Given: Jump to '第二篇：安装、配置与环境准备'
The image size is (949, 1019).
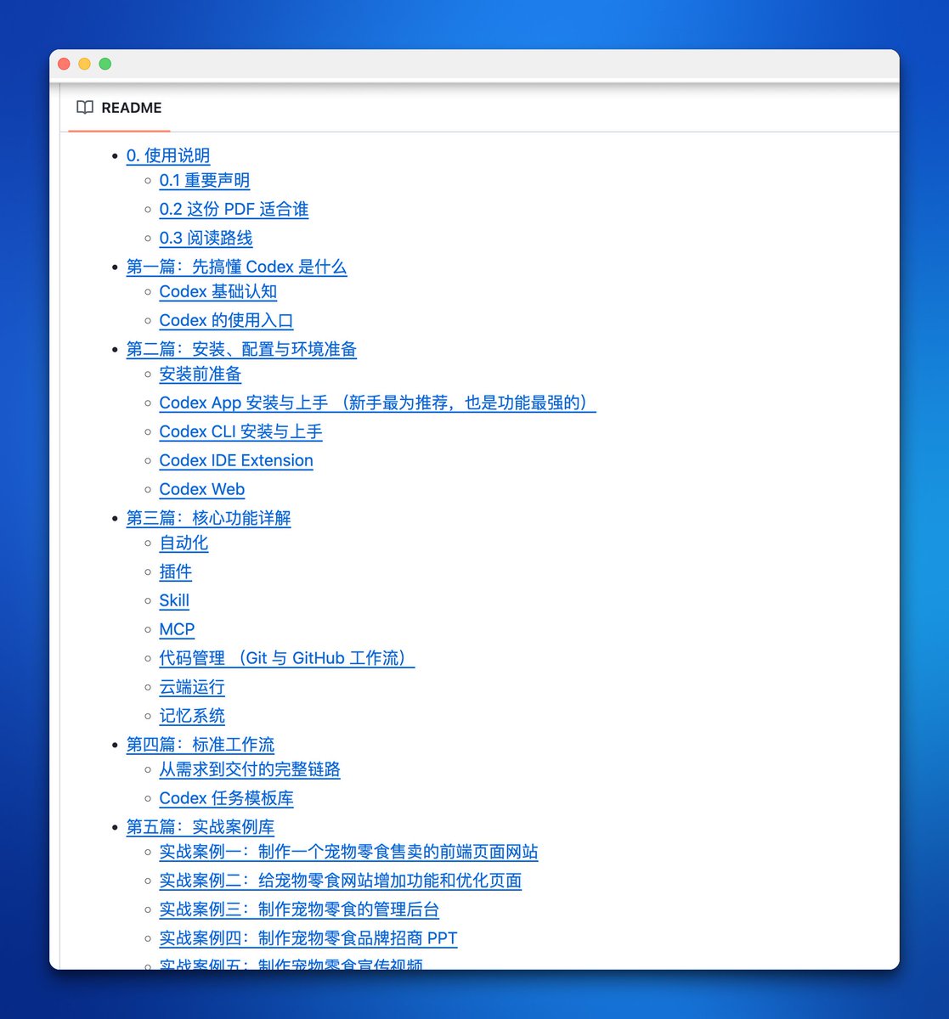Looking at the screenshot, I should tap(241, 349).
